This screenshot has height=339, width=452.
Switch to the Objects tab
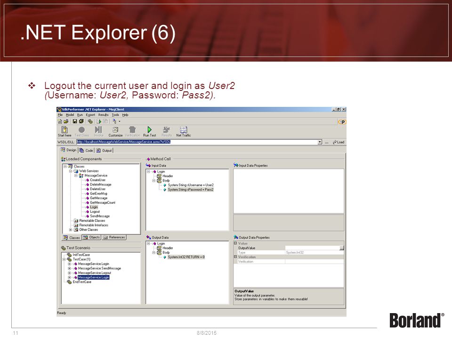91,237
